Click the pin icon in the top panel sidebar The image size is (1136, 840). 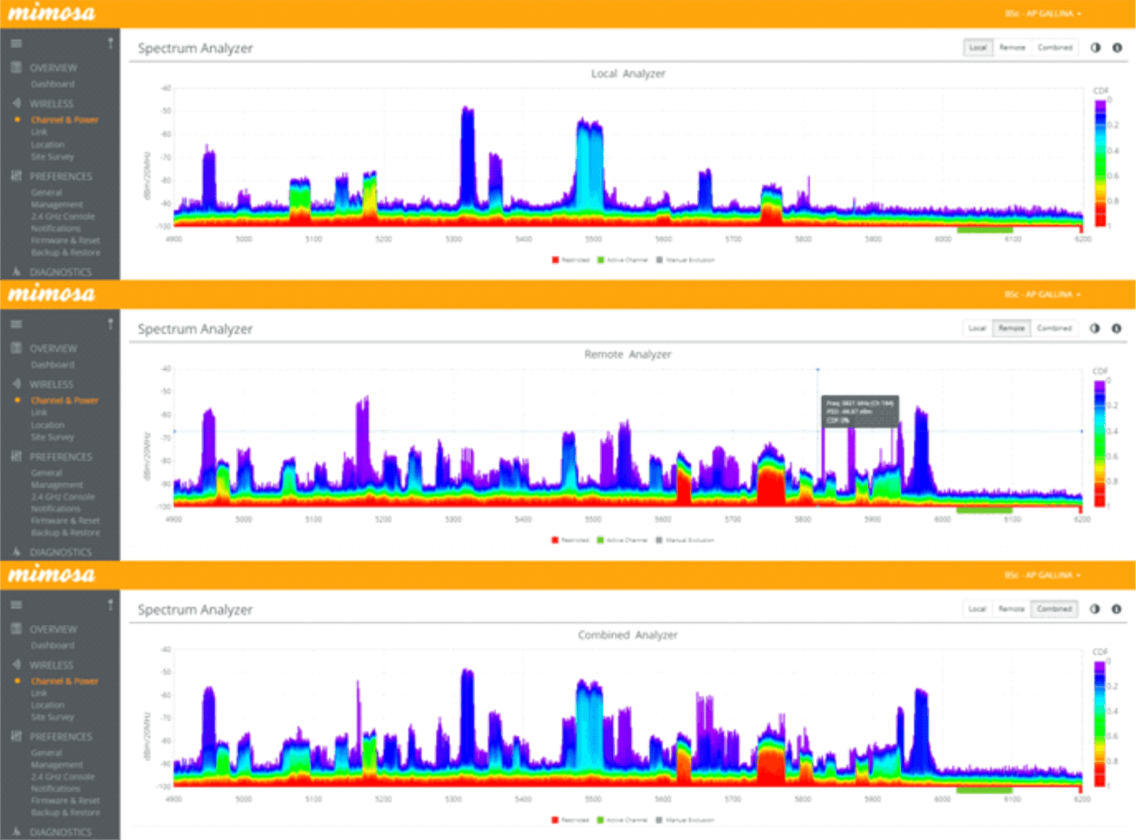[110, 44]
